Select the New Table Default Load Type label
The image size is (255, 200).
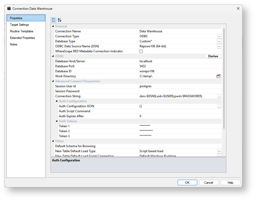pos(75,151)
